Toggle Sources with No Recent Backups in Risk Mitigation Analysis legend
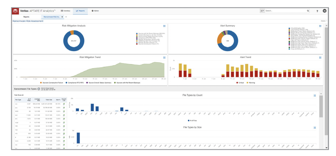336x156 pixels. (151, 34)
